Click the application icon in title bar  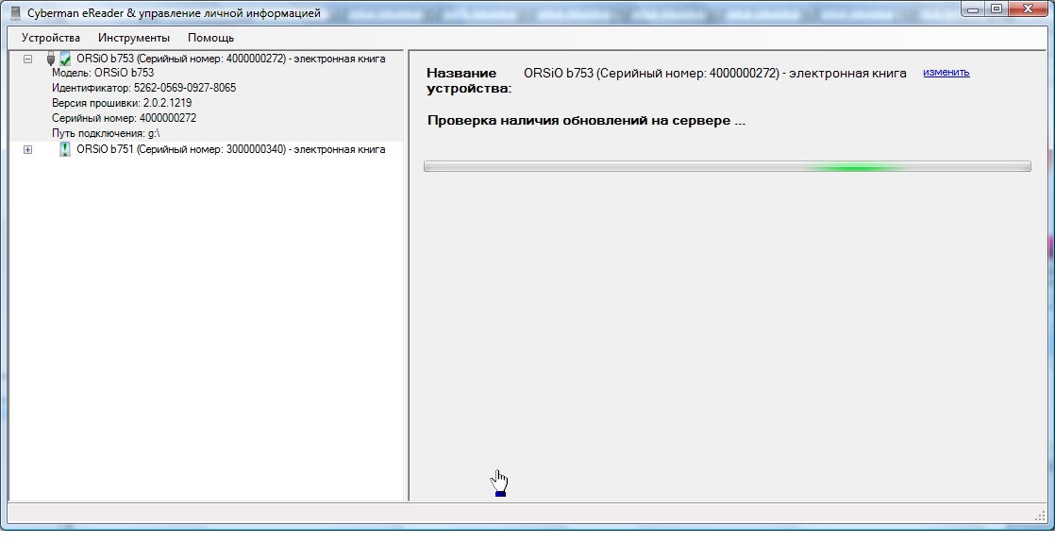click(x=15, y=13)
